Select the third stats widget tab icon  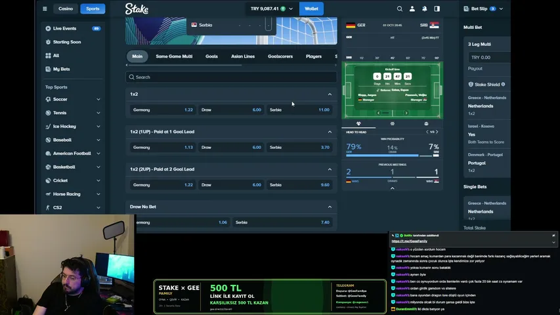pyautogui.click(x=426, y=123)
